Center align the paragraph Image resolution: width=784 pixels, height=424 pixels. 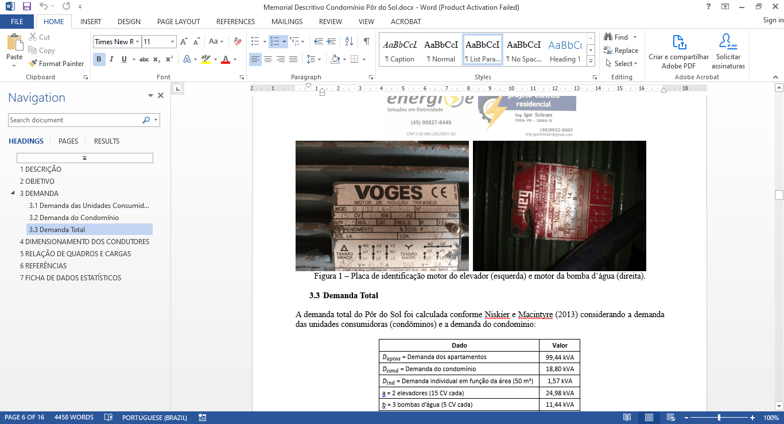point(268,59)
